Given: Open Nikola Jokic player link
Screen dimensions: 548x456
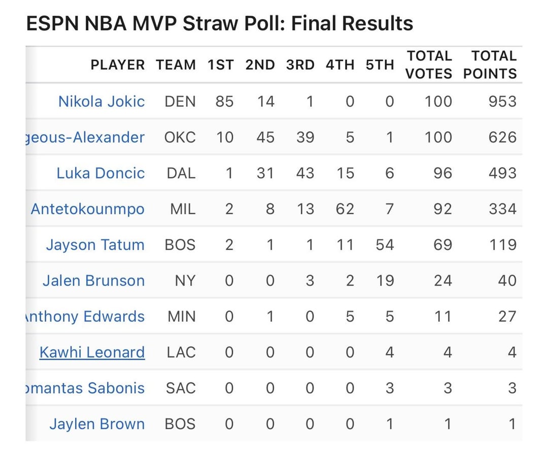Looking at the screenshot, I should [x=101, y=101].
